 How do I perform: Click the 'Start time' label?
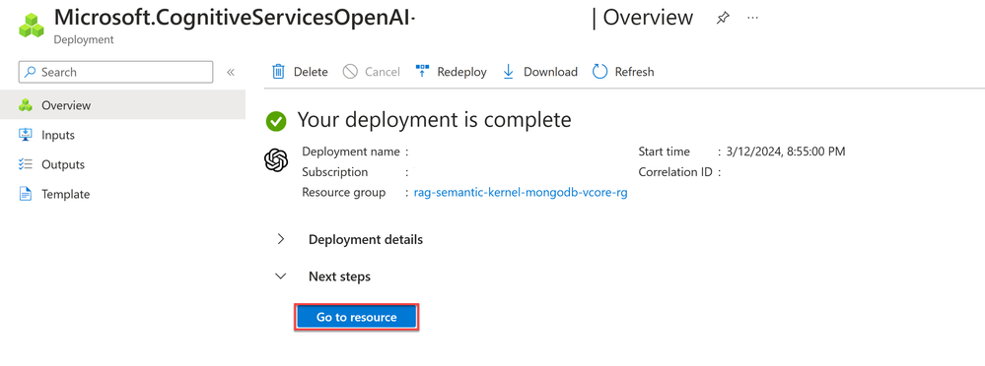coord(664,152)
